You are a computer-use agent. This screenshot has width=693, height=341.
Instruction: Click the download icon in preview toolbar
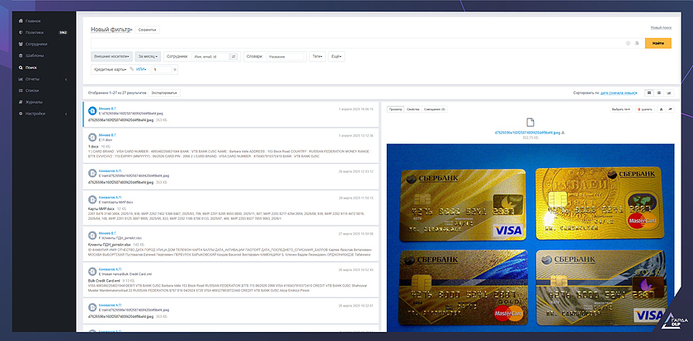click(x=660, y=109)
